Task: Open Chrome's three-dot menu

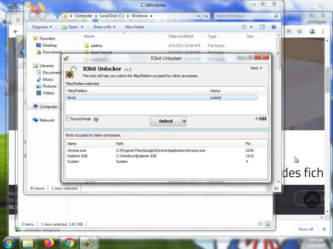Action: coord(323,31)
